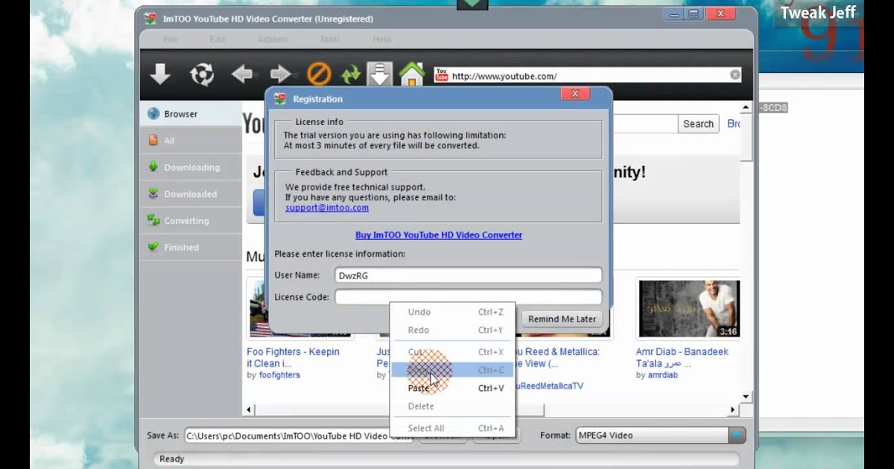Open the Finished sidebar section
Image resolution: width=894 pixels, height=469 pixels.
[191, 247]
